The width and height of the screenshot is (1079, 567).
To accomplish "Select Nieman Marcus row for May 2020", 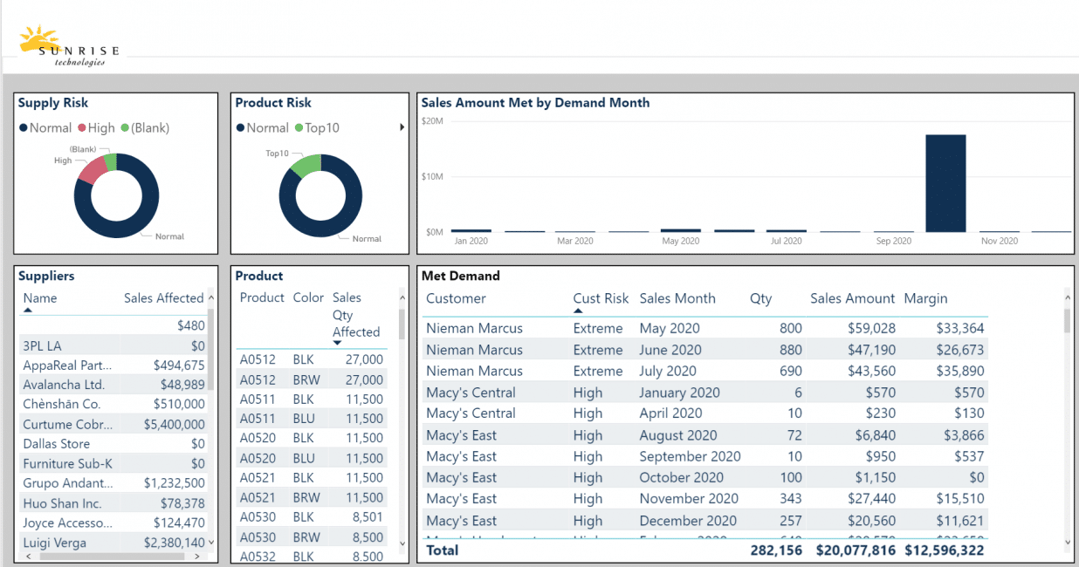I will [705, 328].
